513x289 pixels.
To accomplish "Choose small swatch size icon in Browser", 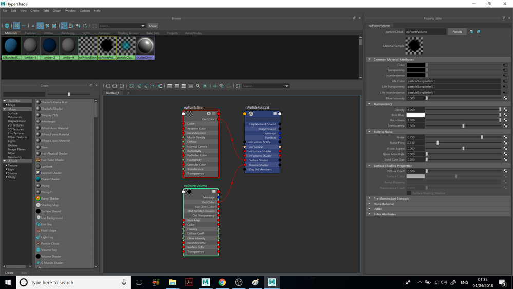I will 33,26.
